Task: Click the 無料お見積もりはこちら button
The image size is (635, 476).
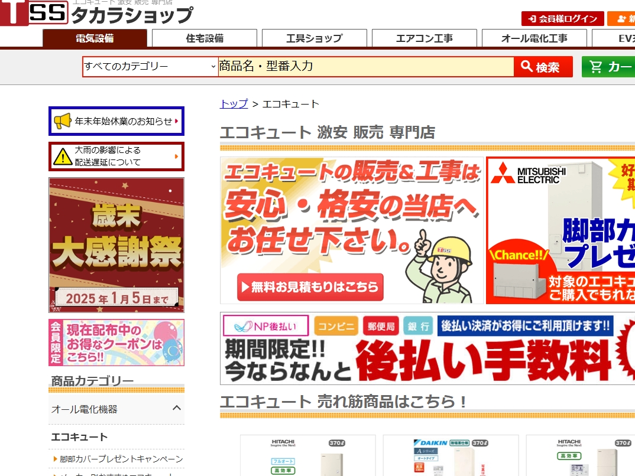Action: [x=310, y=288]
